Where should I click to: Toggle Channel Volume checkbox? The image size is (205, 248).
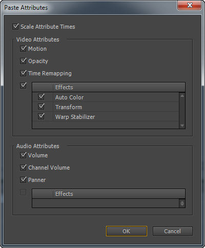[x=23, y=168]
